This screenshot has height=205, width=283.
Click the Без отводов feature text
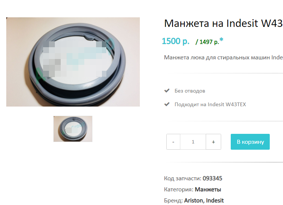pos(190,91)
